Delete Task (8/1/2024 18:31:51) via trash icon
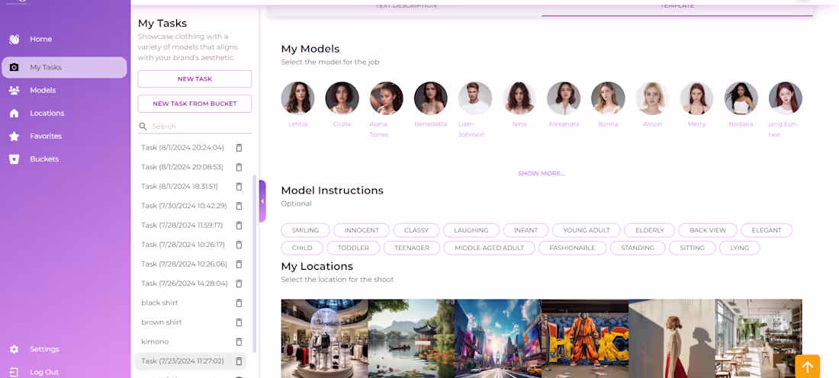The height and width of the screenshot is (378, 839). pyautogui.click(x=239, y=186)
